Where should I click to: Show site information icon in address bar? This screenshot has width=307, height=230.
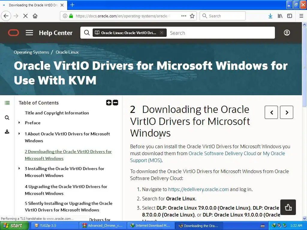[65, 16]
